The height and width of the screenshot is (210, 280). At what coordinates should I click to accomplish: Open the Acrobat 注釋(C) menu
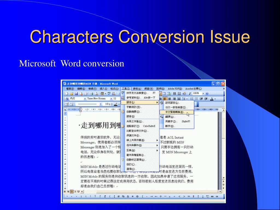point(193,89)
